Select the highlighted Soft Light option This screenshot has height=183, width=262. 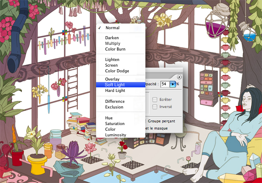tap(121, 85)
